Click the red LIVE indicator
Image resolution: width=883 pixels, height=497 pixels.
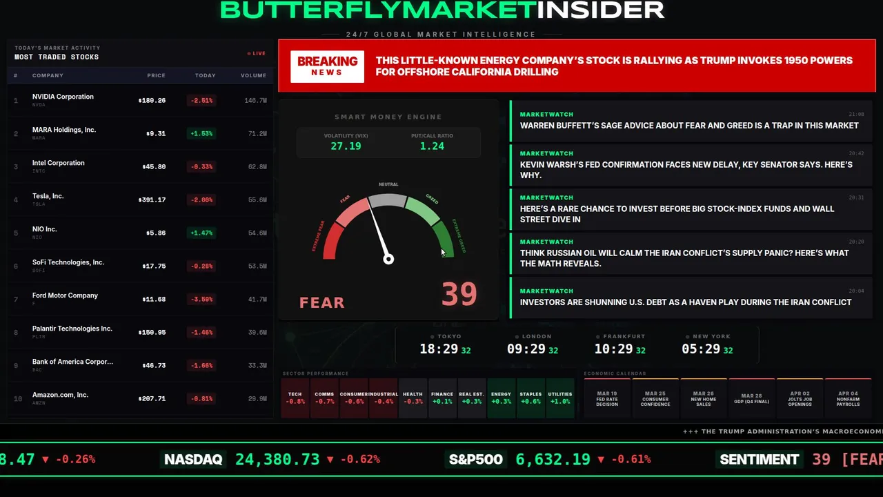[257, 53]
